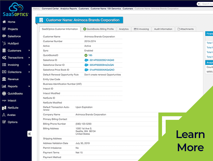Open the Attachments tab
This screenshot has width=213, height=161.
(x=186, y=29)
